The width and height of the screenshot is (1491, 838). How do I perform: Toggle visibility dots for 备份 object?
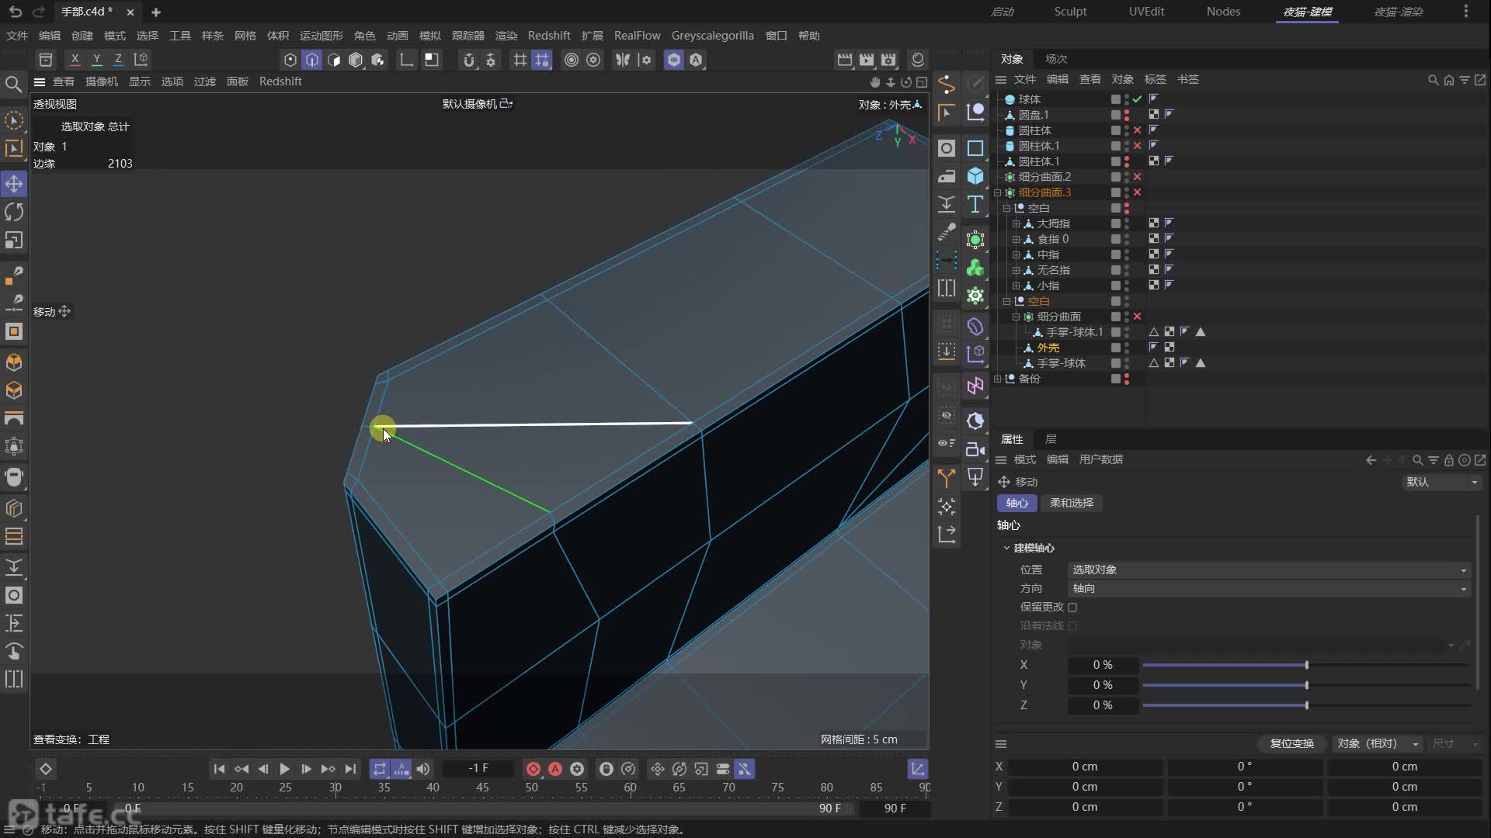point(1127,379)
